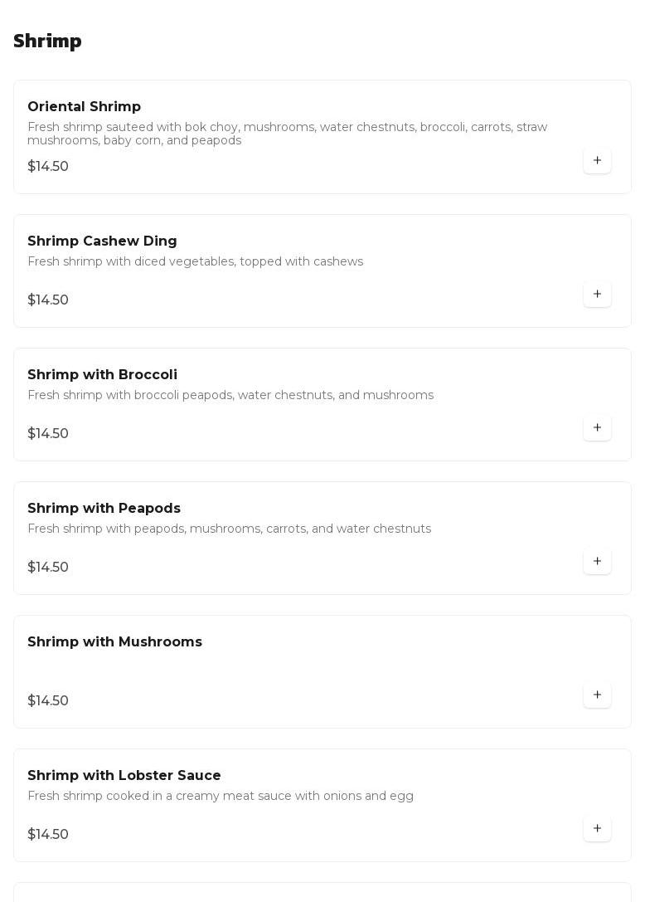The width and height of the screenshot is (645, 902).
Task: Open the Shrimp Cashew Ding title
Action: [x=102, y=241]
